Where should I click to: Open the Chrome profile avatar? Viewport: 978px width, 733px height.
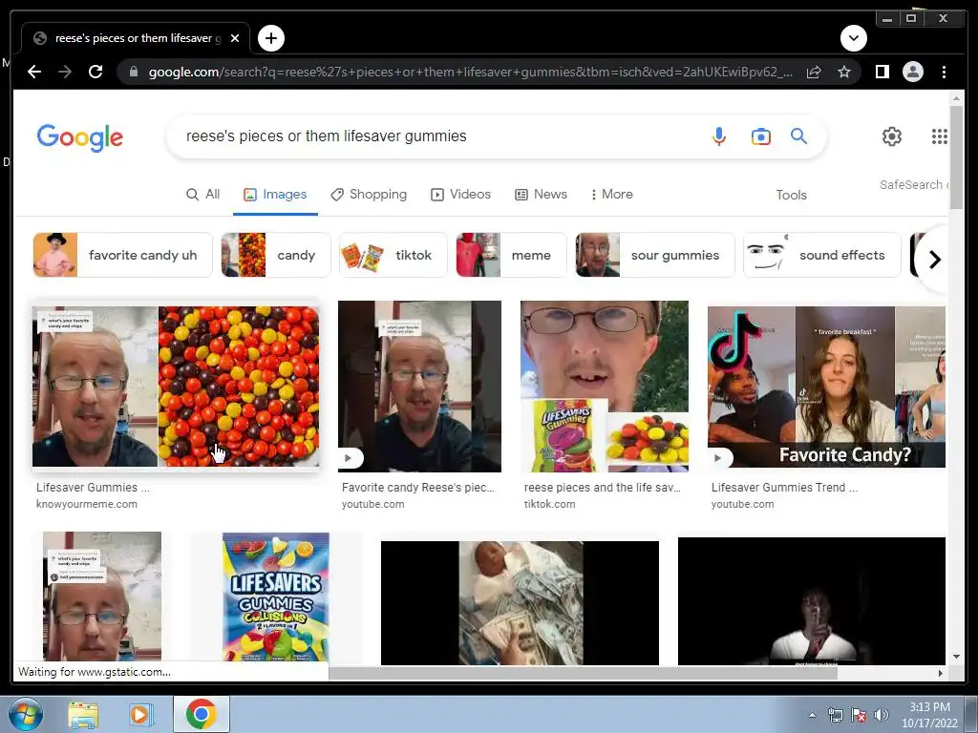pyautogui.click(x=912, y=72)
